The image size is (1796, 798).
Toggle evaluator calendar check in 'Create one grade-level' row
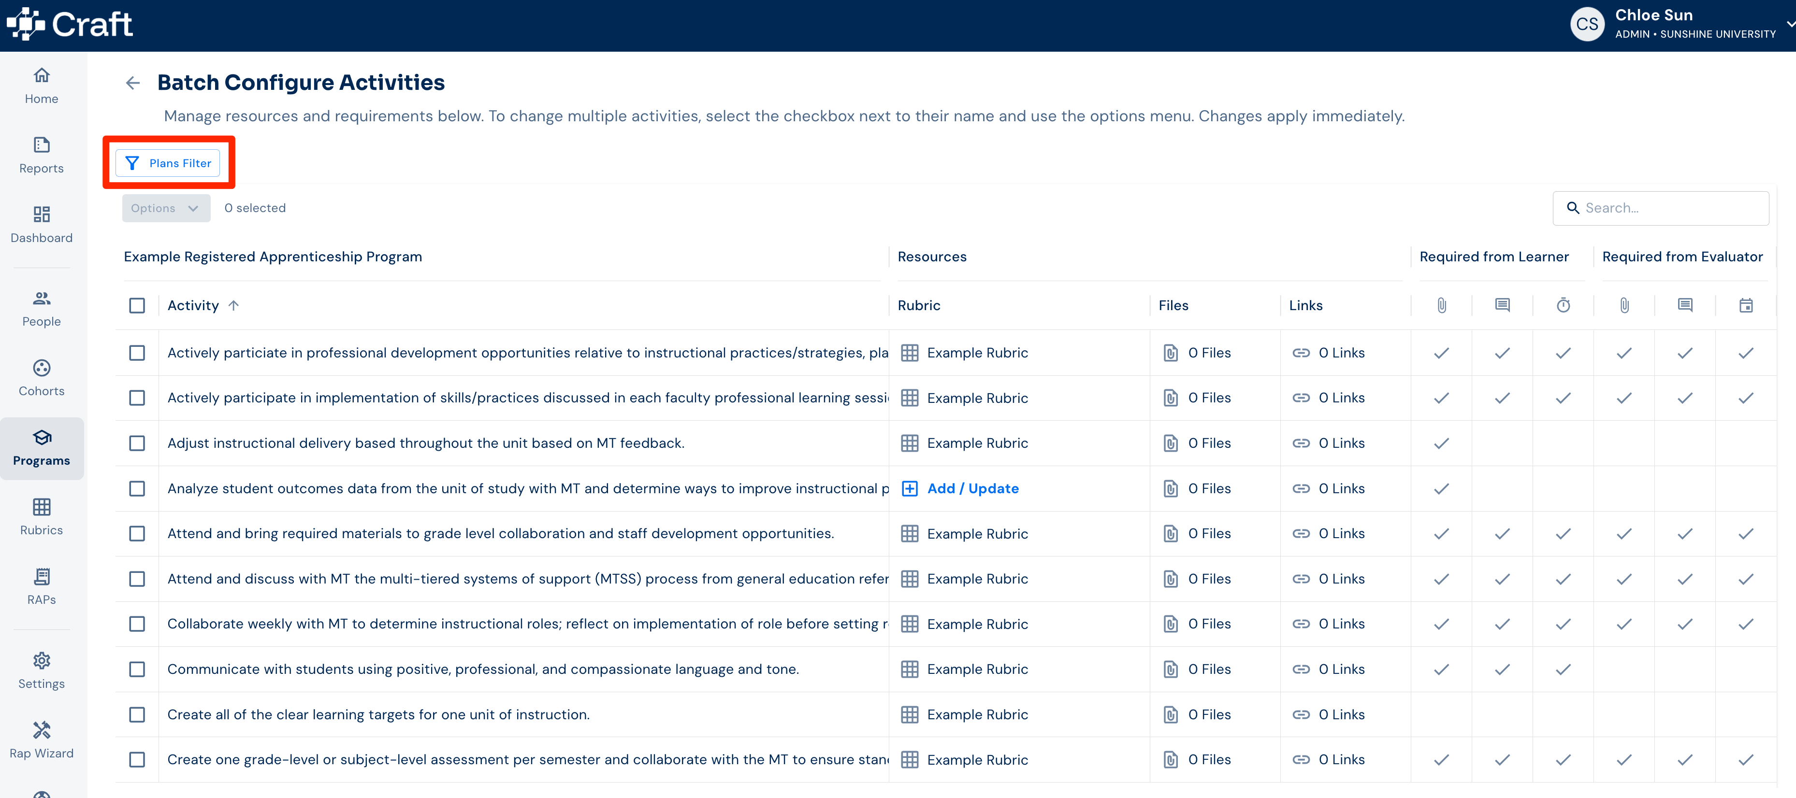tap(1746, 760)
